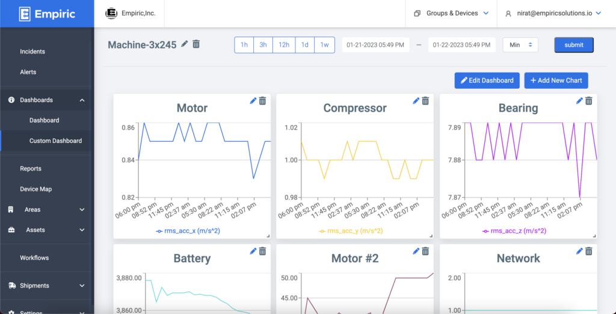Click the user profile icon
The width and height of the screenshot is (616, 314).
point(508,13)
